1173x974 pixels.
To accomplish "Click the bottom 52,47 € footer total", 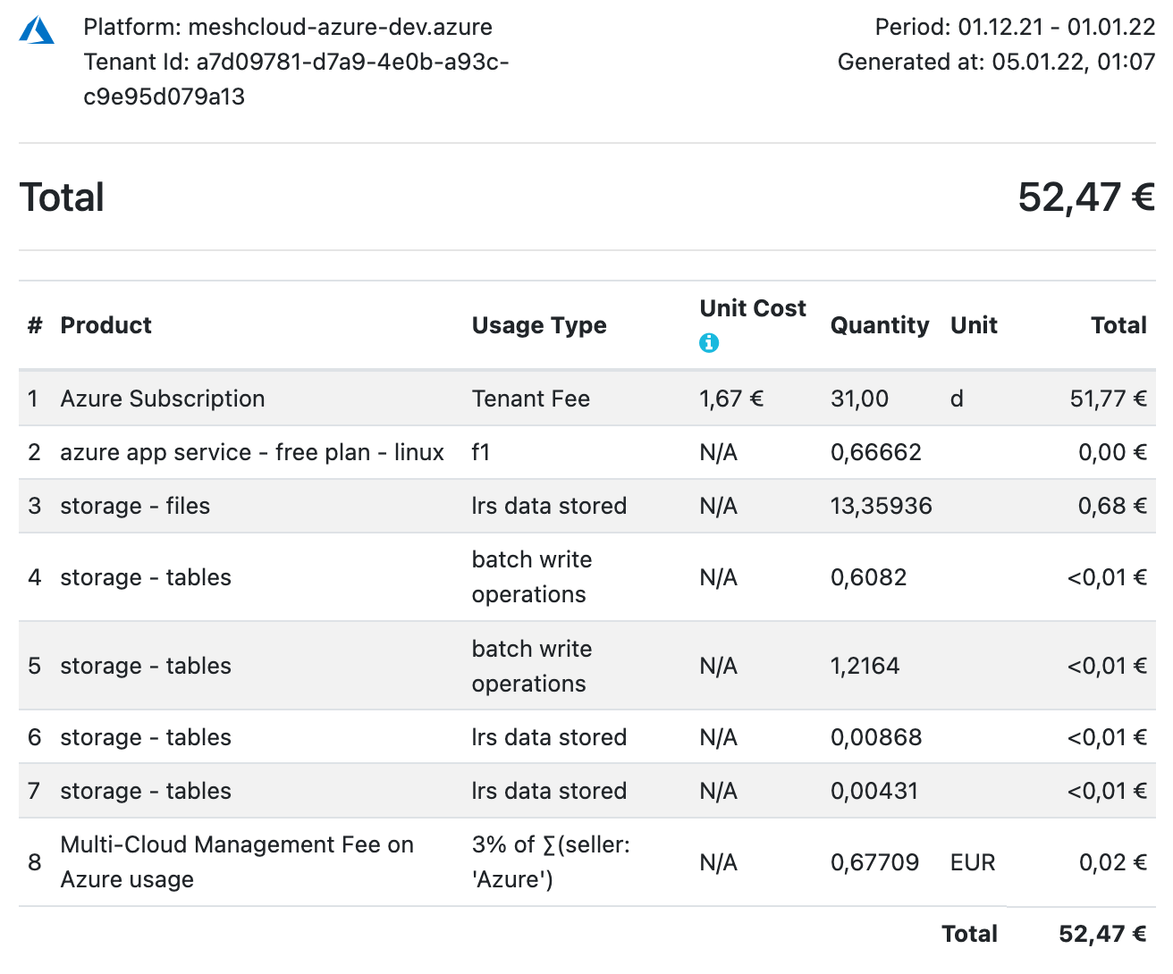I will pyautogui.click(x=1102, y=934).
